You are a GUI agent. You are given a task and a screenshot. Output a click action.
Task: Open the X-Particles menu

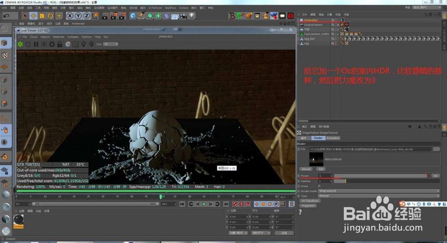tap(155, 8)
